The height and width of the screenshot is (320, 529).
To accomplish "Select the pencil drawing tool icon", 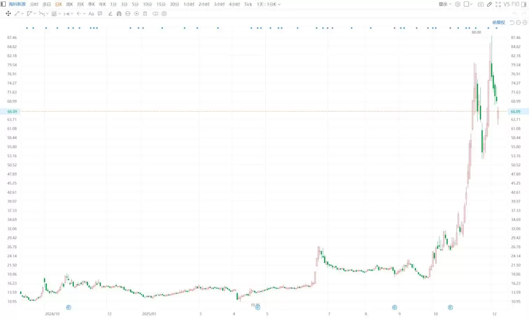I will tap(489, 4).
